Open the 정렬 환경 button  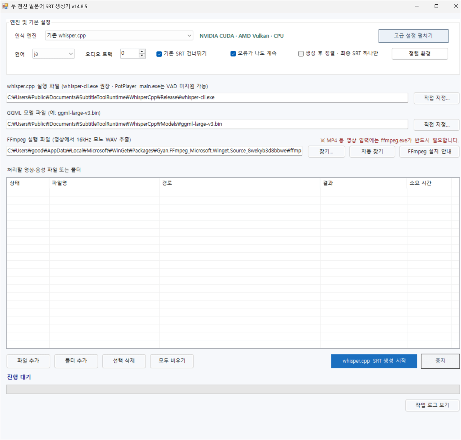tap(420, 54)
